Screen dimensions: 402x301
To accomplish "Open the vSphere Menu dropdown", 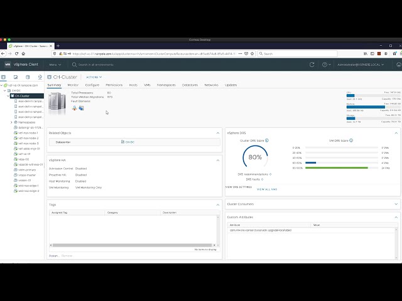I will coord(55,65).
